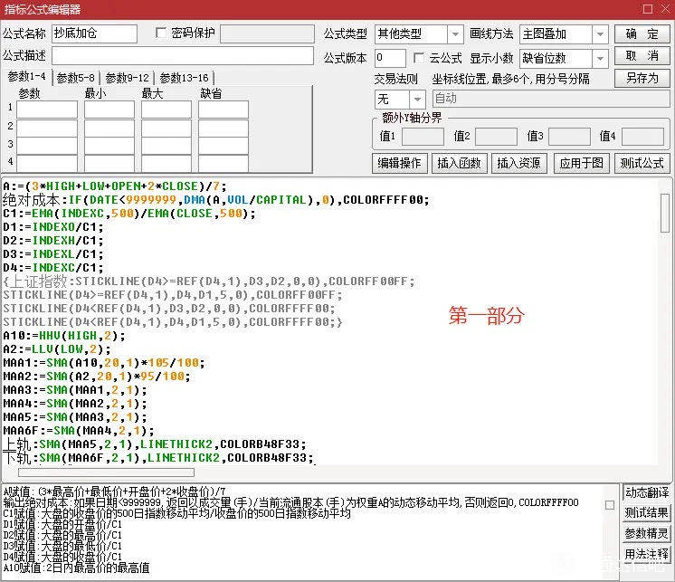Viewport: 675px width, 582px height.
Task: Click the 插入资源 button
Action: (x=518, y=163)
